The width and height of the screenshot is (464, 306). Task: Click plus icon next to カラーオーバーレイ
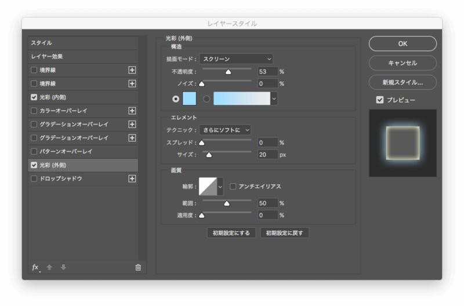[132, 111]
